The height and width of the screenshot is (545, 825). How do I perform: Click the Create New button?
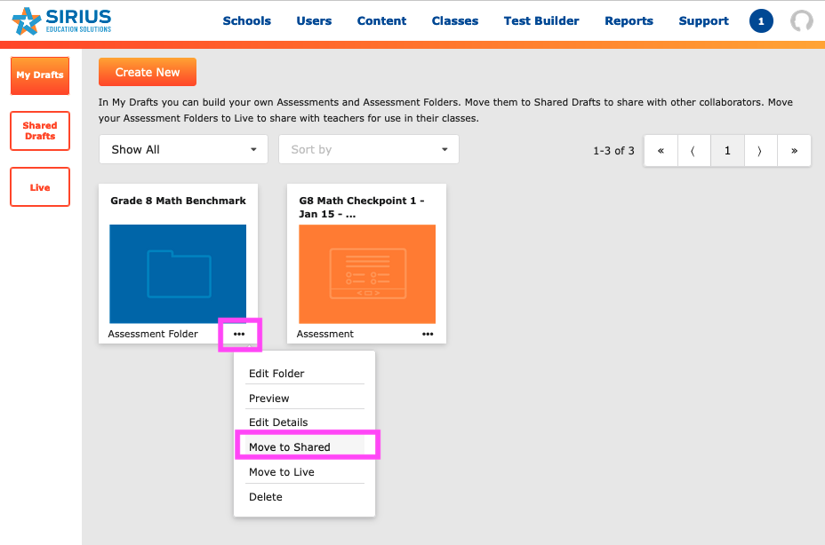148,72
